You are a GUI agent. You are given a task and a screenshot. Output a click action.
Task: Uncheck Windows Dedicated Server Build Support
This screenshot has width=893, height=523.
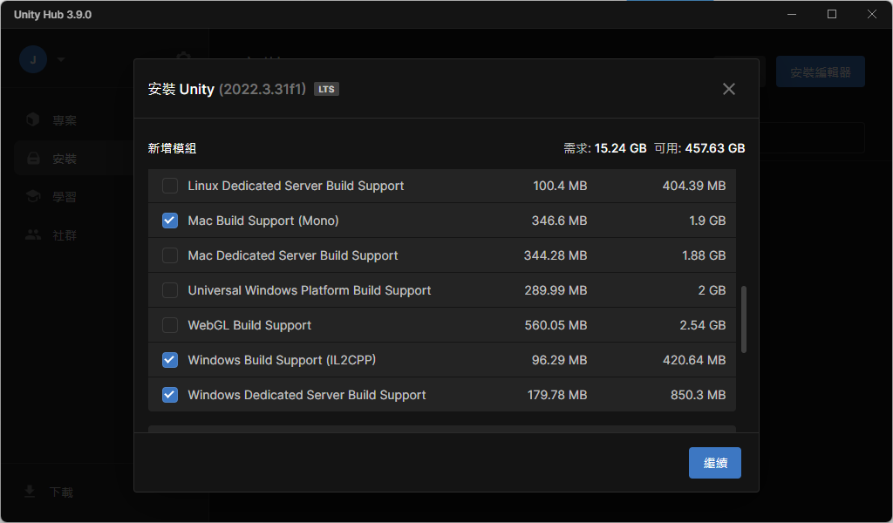click(170, 395)
